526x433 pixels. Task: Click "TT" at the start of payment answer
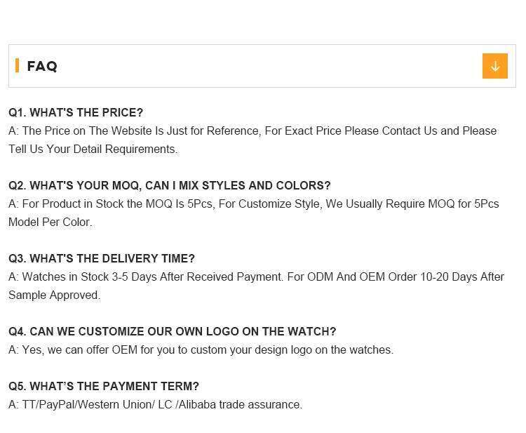(29, 404)
